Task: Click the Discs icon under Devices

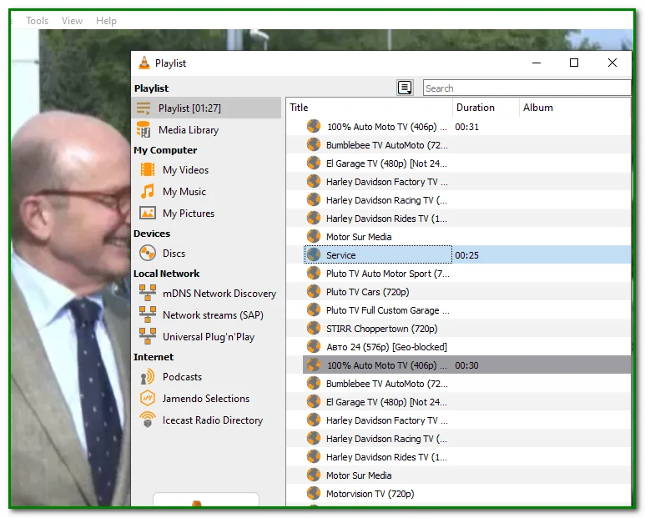Action: click(147, 254)
